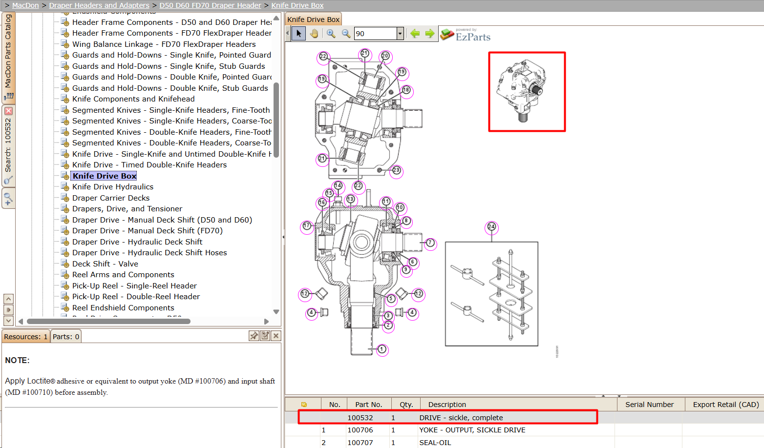Pin the notes panel
Image resolution: width=764 pixels, height=448 pixels.
pyautogui.click(x=254, y=336)
